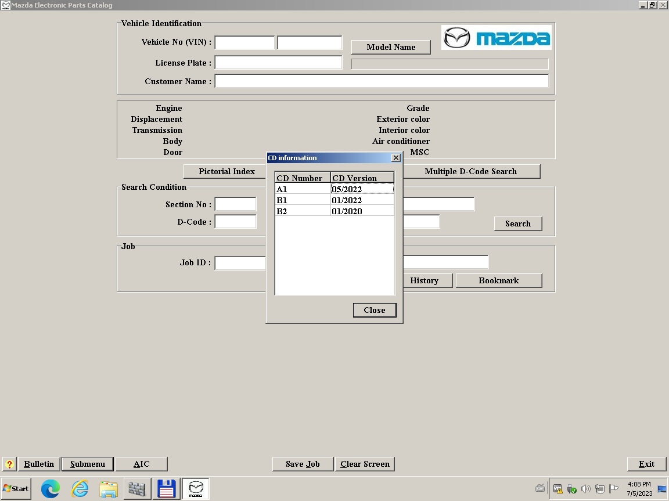The width and height of the screenshot is (669, 501).
Task: Select the A1 CD number row
Action: point(303,189)
